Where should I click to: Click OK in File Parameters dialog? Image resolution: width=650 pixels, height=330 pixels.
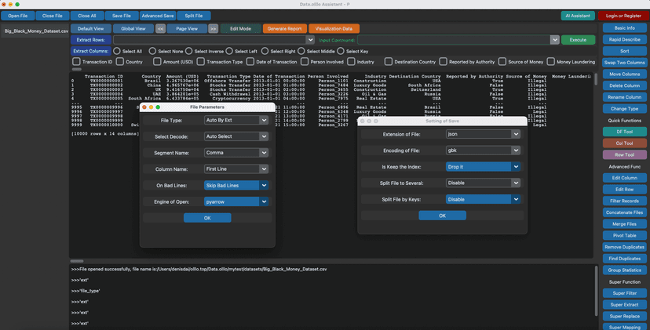coord(207,218)
